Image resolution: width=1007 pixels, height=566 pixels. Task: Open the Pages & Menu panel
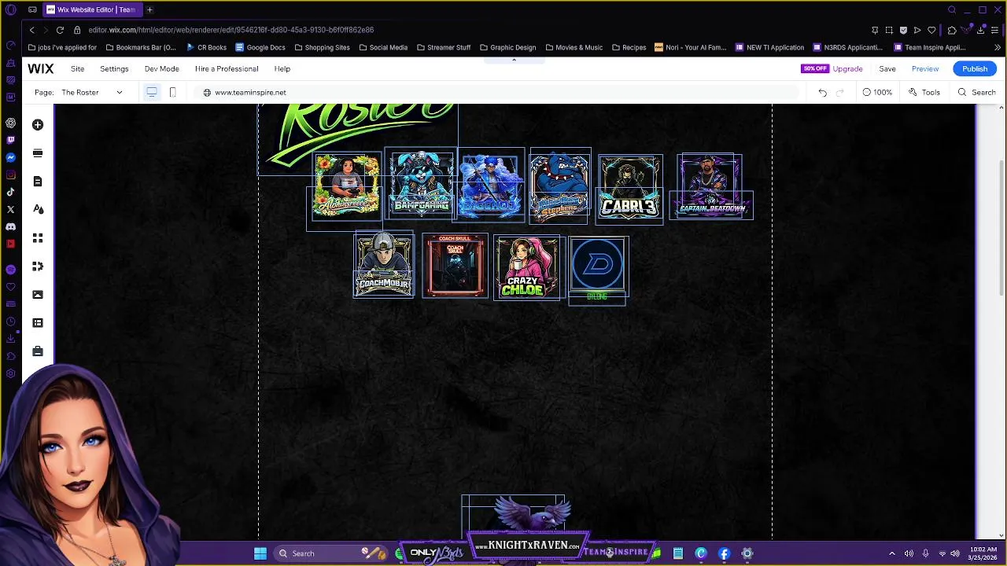(38, 182)
